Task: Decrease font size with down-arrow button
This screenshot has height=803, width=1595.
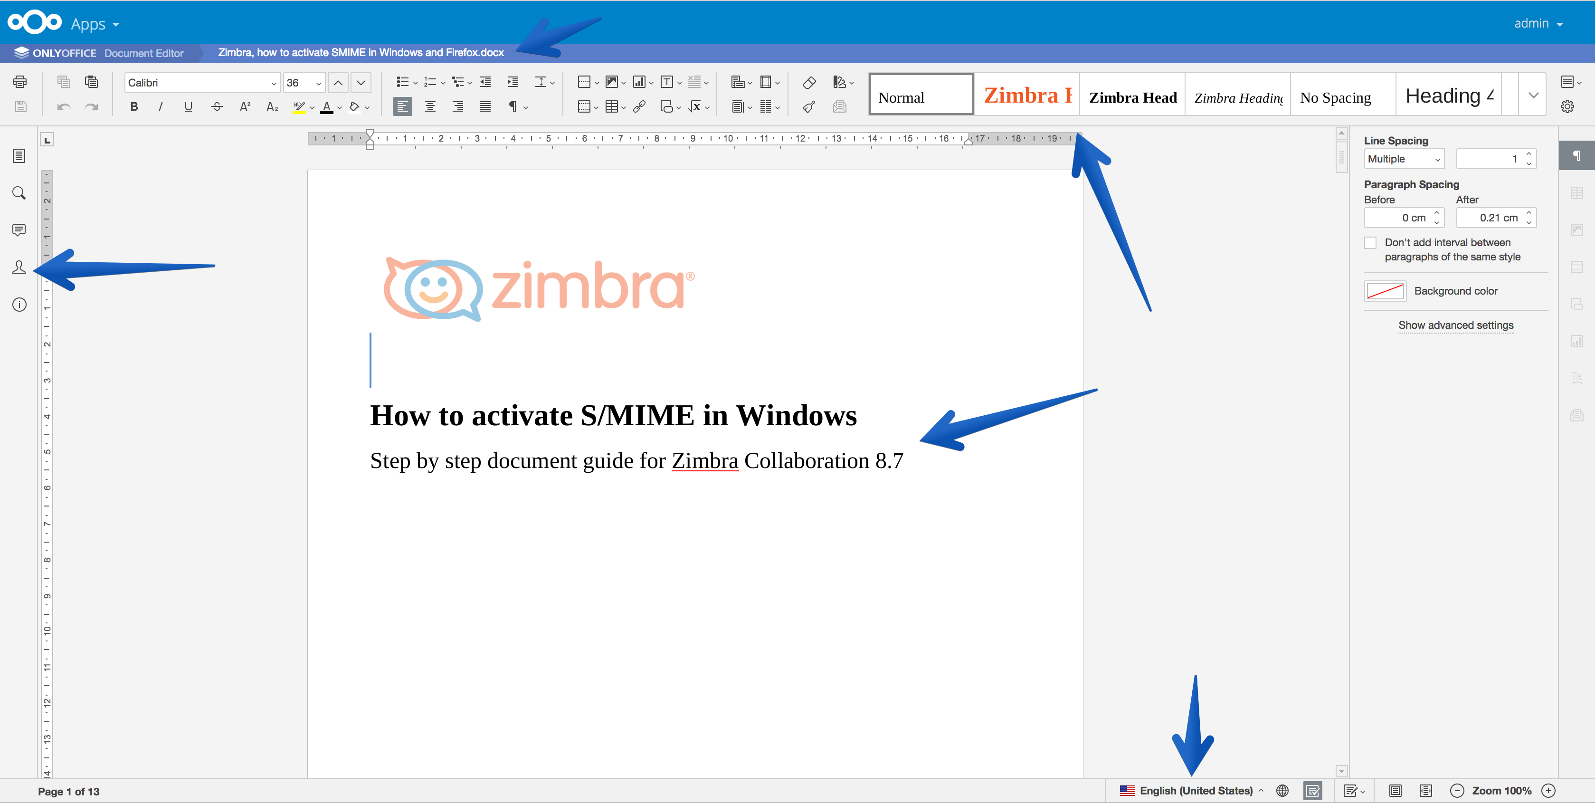Action: pyautogui.click(x=361, y=82)
